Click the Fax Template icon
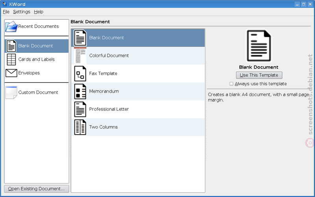The height and width of the screenshot is (197, 315). coord(80,74)
